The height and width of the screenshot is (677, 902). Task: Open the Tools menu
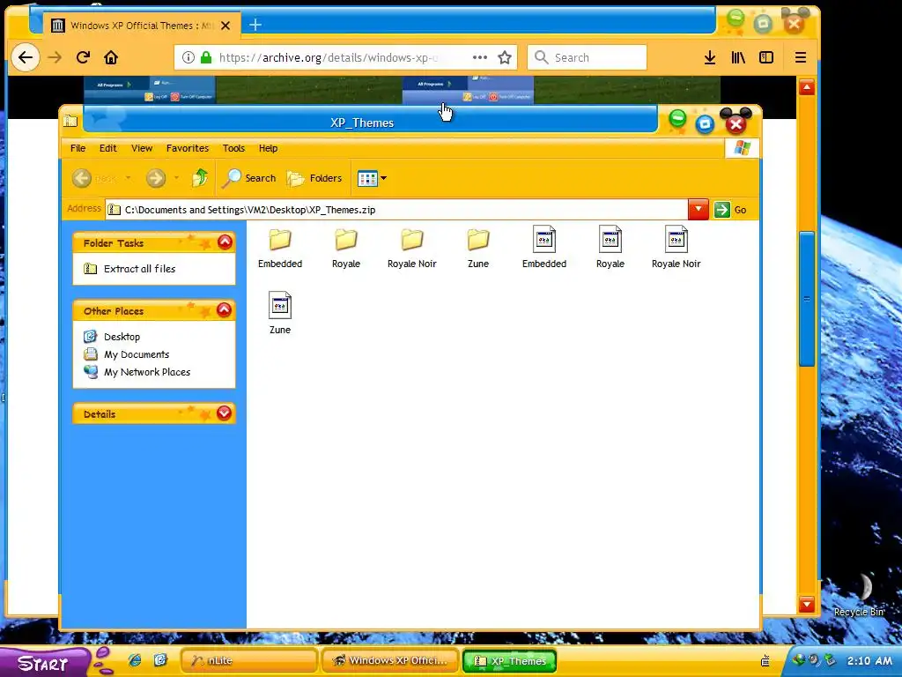233,148
